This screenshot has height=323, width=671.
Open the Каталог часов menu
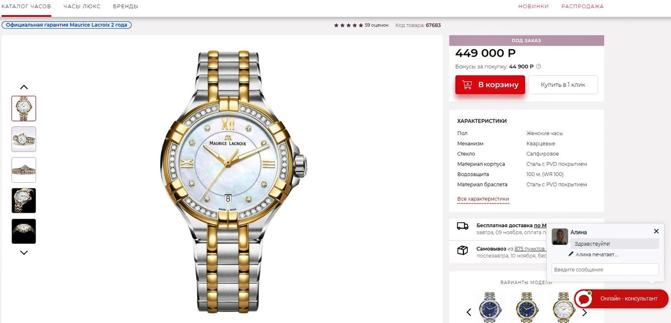tap(26, 6)
